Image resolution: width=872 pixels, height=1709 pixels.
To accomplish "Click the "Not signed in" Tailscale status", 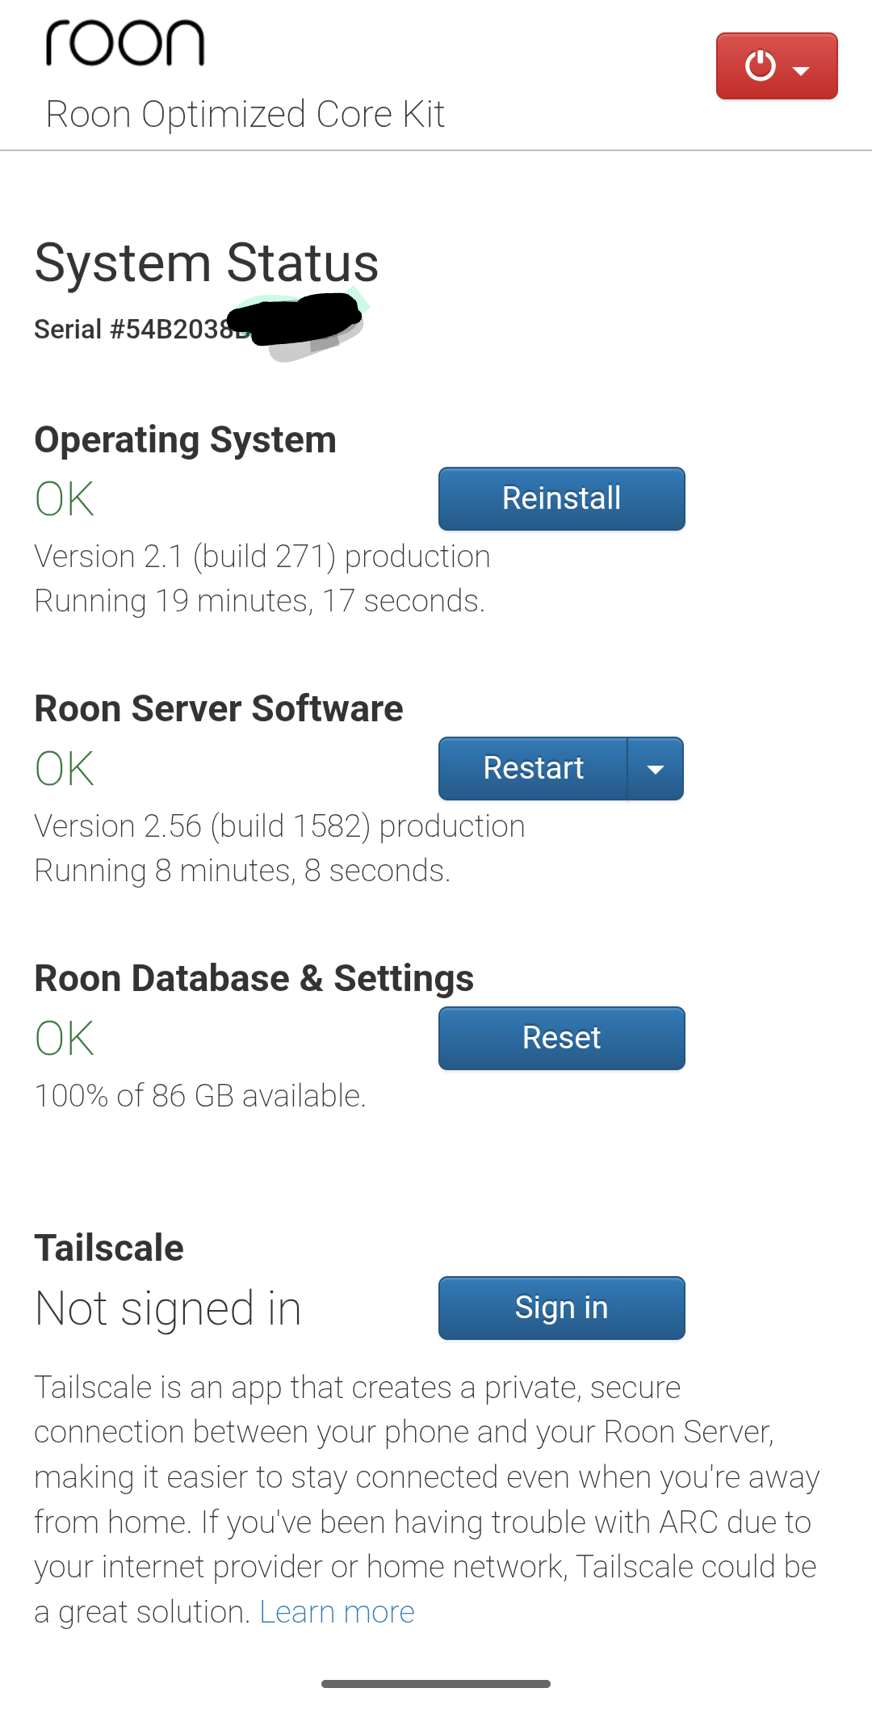I will pos(168,1308).
